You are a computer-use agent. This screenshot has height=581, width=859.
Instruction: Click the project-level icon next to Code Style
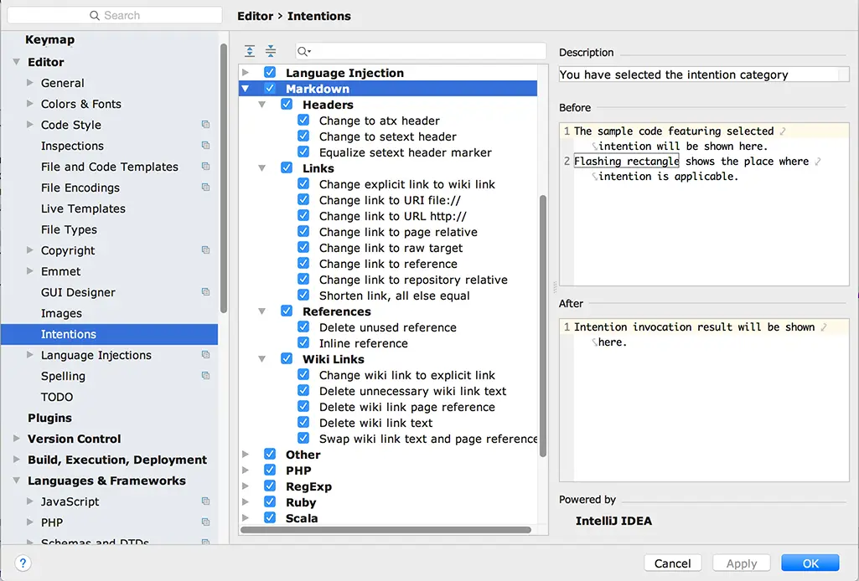point(205,125)
